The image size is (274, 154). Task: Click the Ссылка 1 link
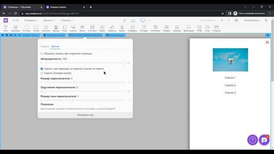(230, 78)
